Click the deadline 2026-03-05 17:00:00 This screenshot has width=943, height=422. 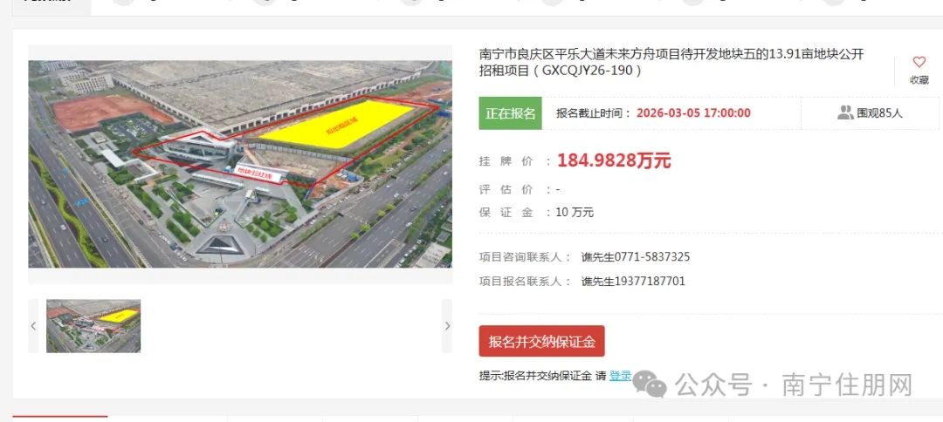tap(693, 112)
